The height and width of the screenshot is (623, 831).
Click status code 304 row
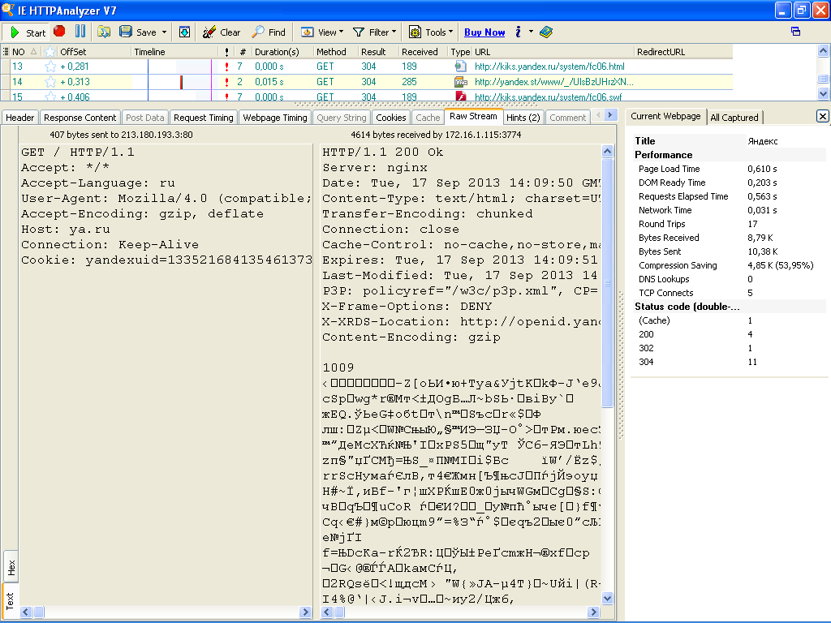click(x=730, y=361)
